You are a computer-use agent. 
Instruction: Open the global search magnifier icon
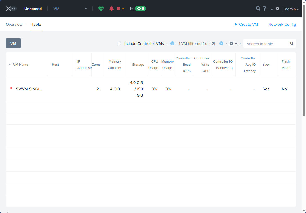pos(258,8)
